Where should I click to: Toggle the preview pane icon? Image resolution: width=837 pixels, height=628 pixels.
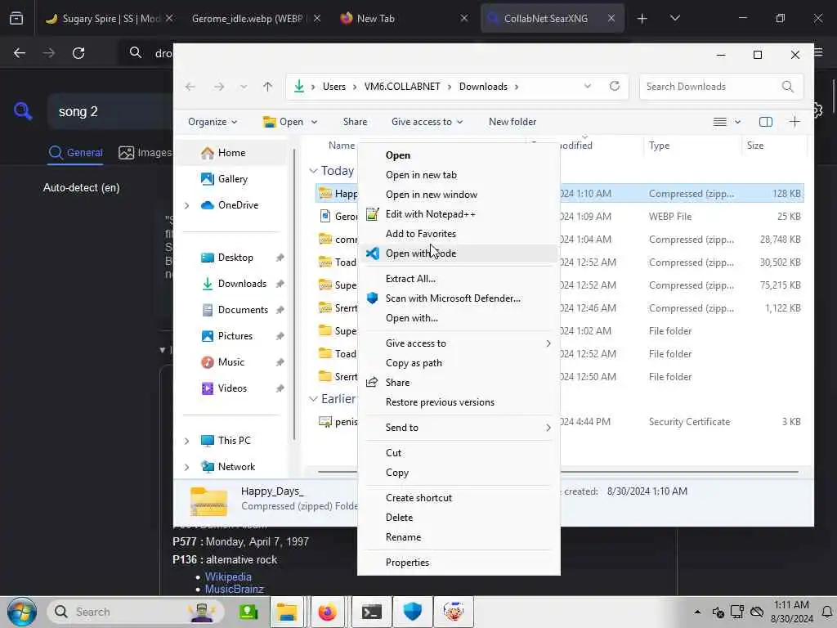pyautogui.click(x=765, y=122)
